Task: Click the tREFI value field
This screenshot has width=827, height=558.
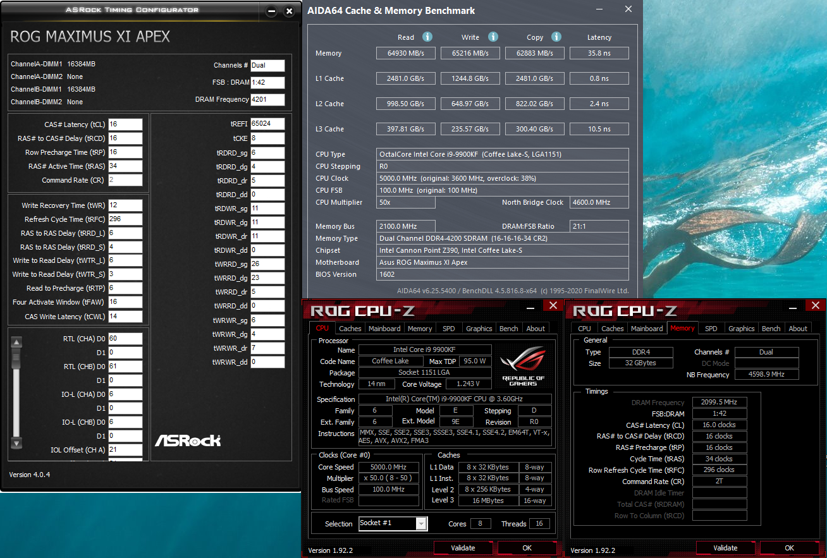Action: tap(267, 124)
